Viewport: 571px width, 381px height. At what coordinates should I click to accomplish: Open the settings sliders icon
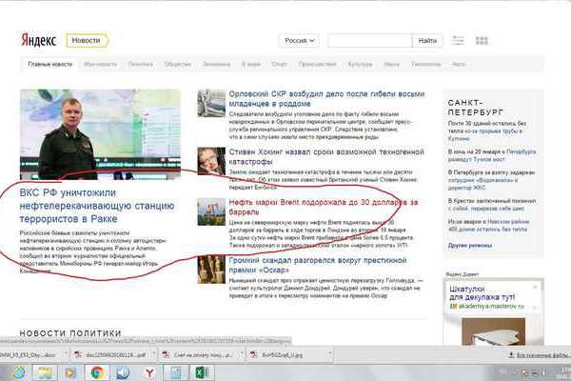click(458, 40)
